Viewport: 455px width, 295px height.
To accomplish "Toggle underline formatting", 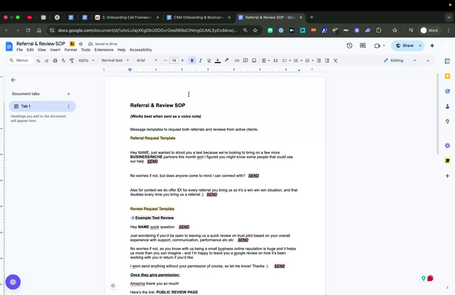I will click(209, 61).
